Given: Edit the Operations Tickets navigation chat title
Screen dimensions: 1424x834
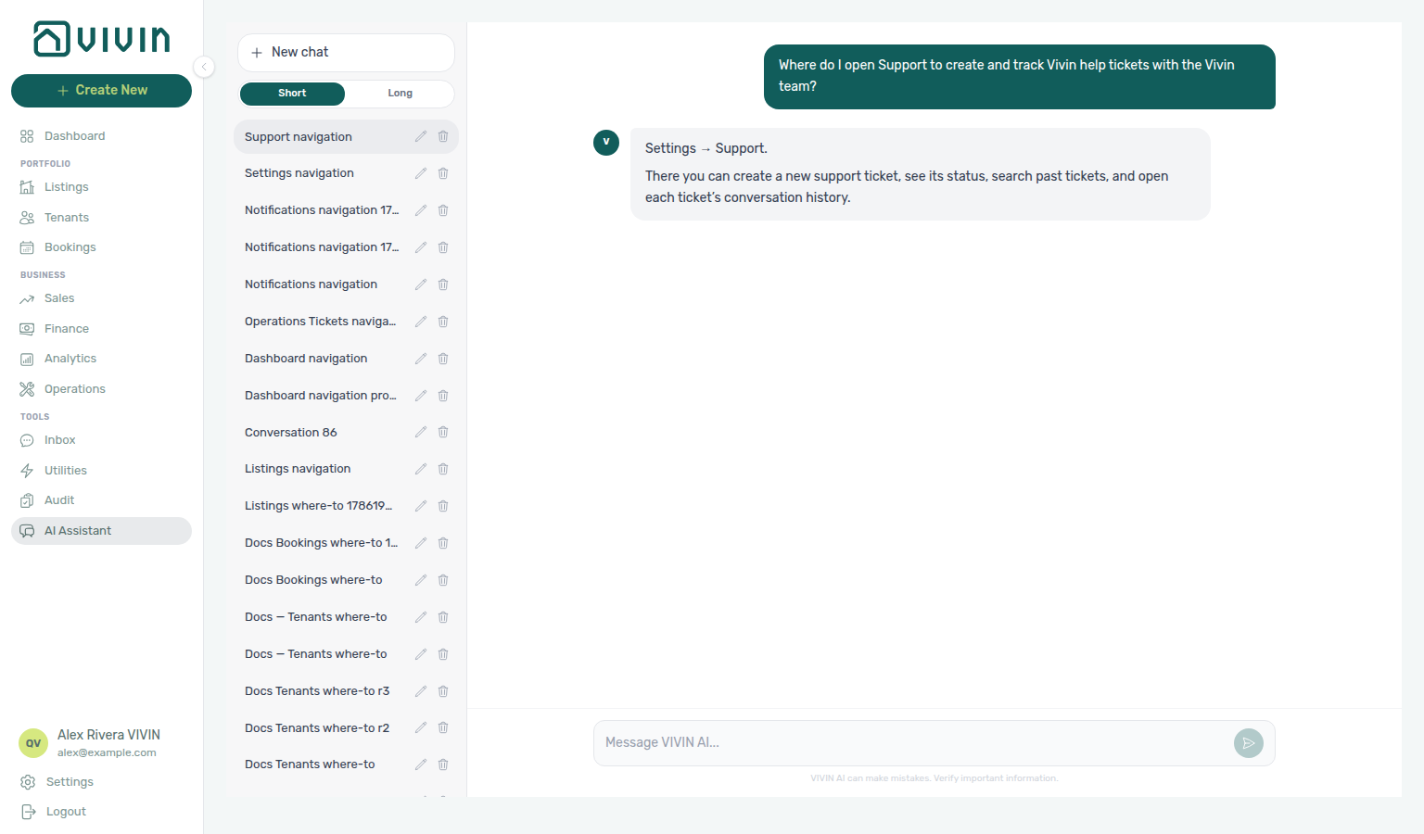Looking at the screenshot, I should 421,322.
